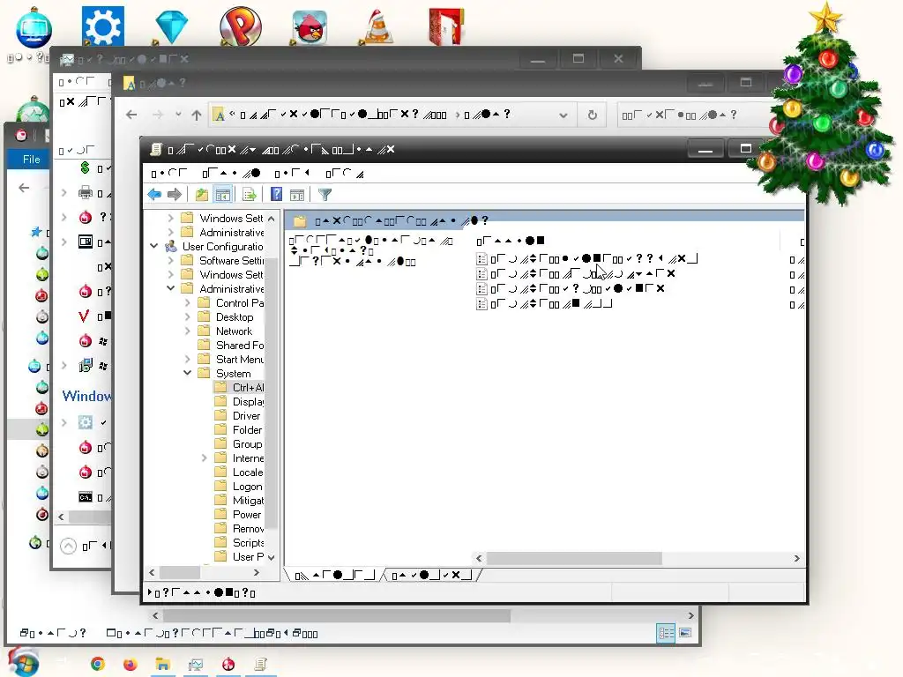903x677 pixels.
Task: Open the blue gear Settings desktop icon
Action: pyautogui.click(x=103, y=26)
